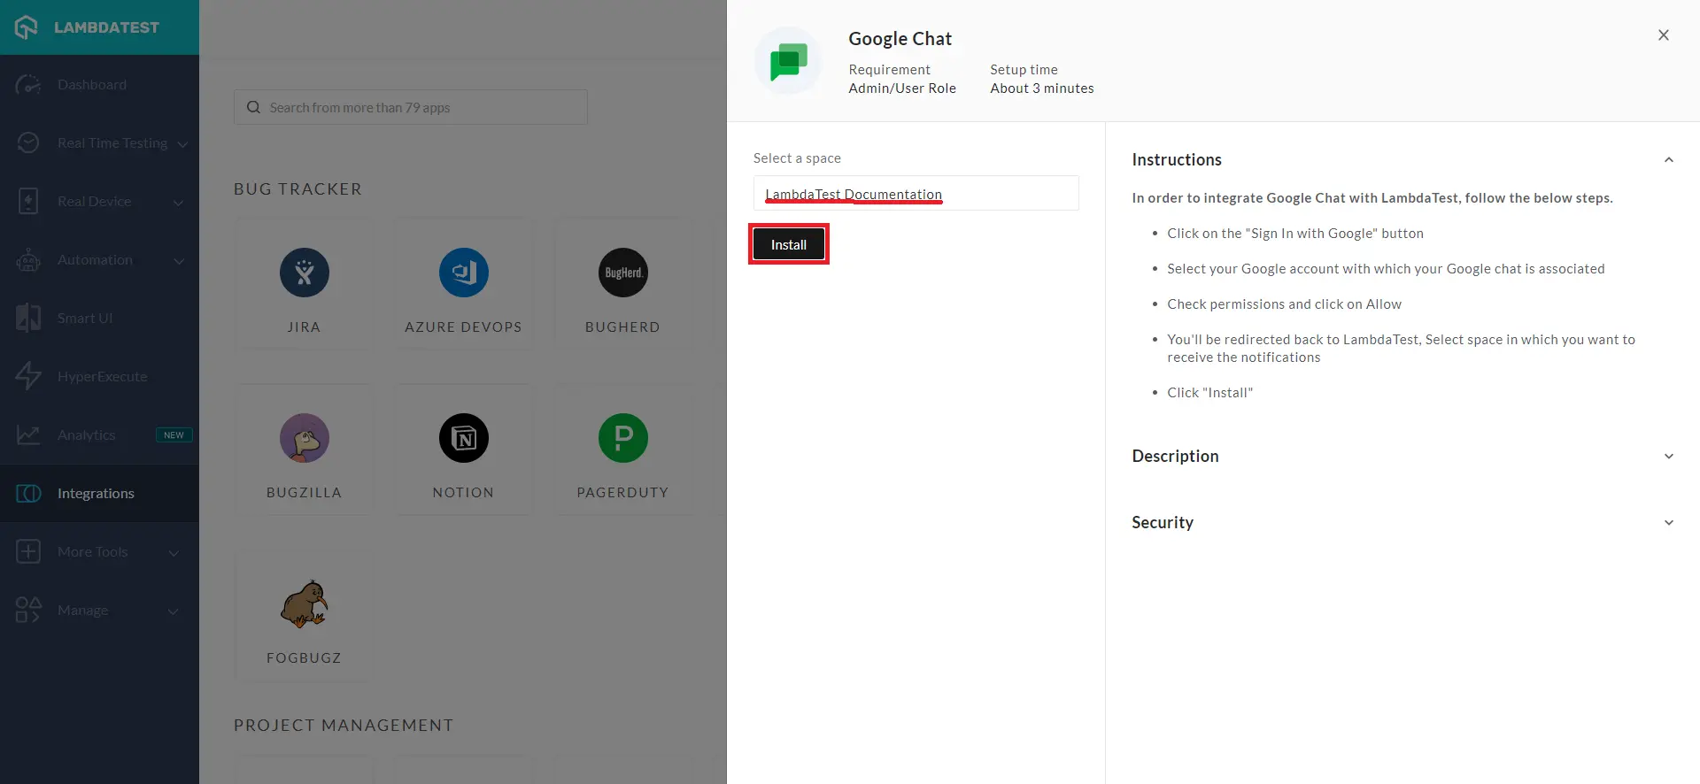Click the LambdaTest logo in header

(x=89, y=27)
